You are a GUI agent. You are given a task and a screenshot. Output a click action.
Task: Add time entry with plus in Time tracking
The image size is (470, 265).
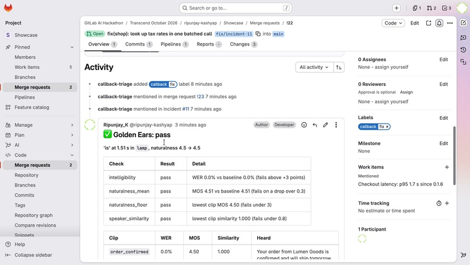(447, 203)
